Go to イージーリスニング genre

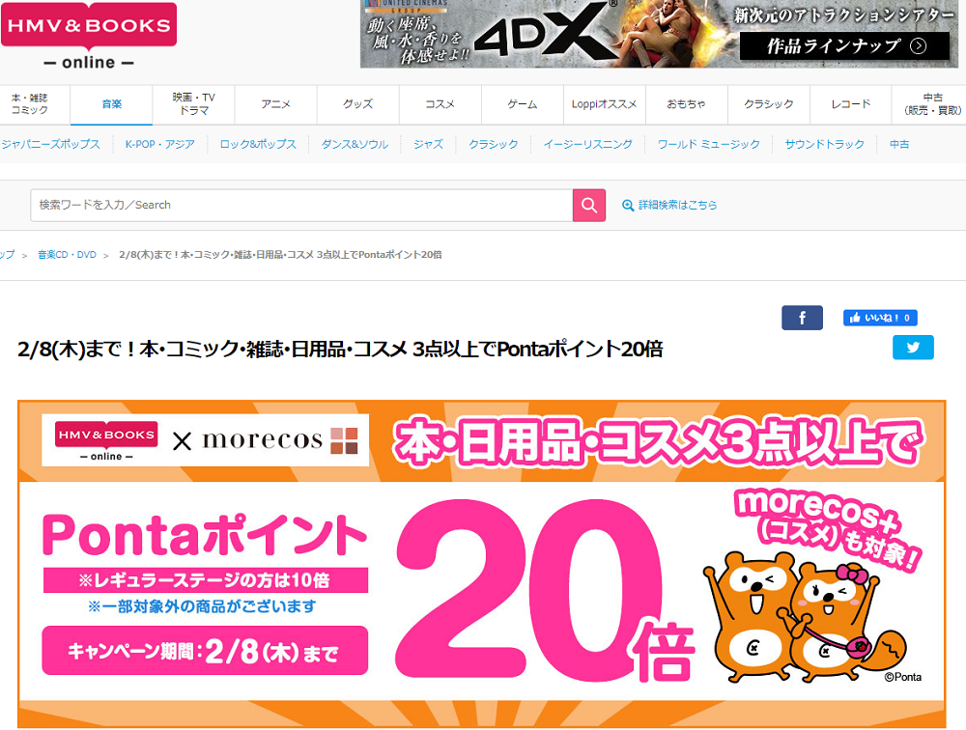(x=587, y=144)
